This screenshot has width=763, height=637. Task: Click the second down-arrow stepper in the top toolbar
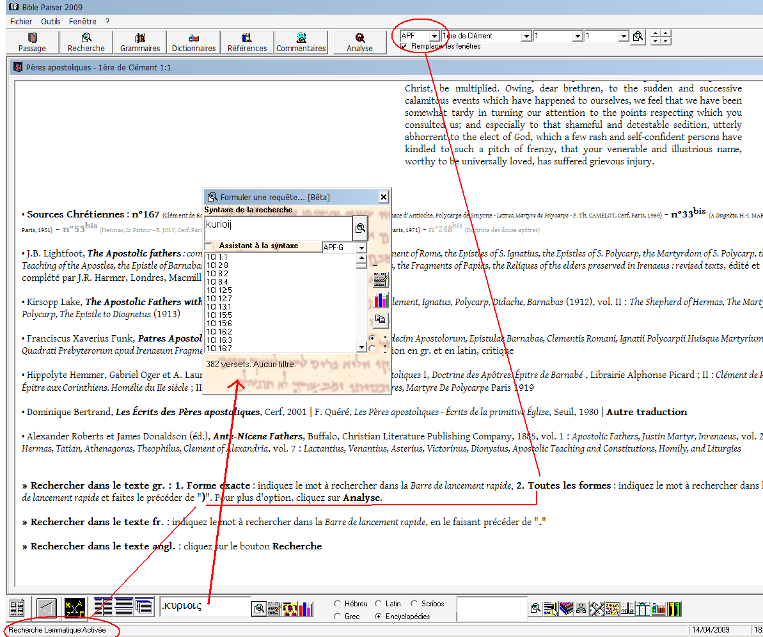click(666, 41)
